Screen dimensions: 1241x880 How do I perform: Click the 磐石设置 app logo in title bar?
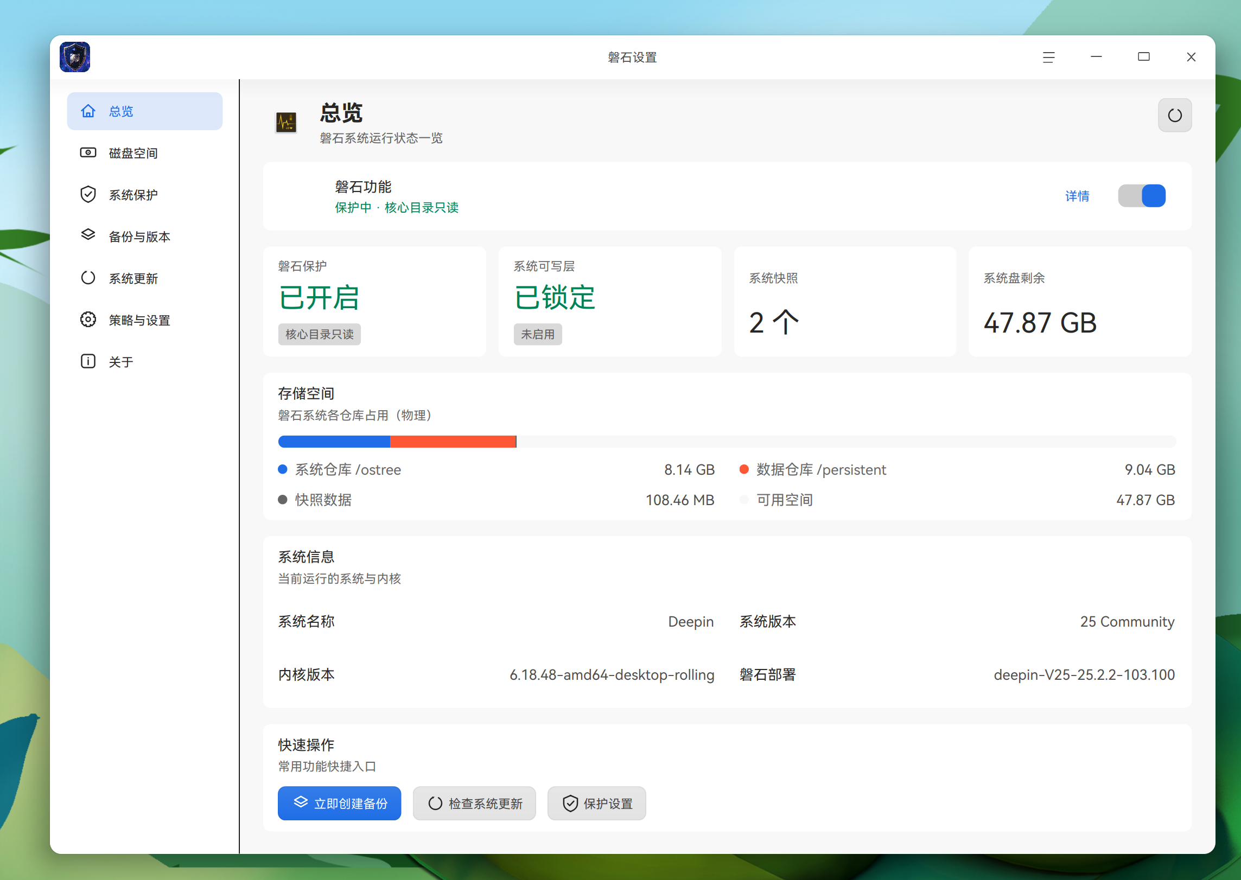tap(75, 57)
